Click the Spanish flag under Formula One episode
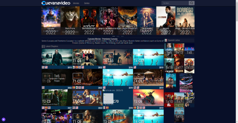Image resolution: width=238 pixels, height=123 pixels. point(107,107)
